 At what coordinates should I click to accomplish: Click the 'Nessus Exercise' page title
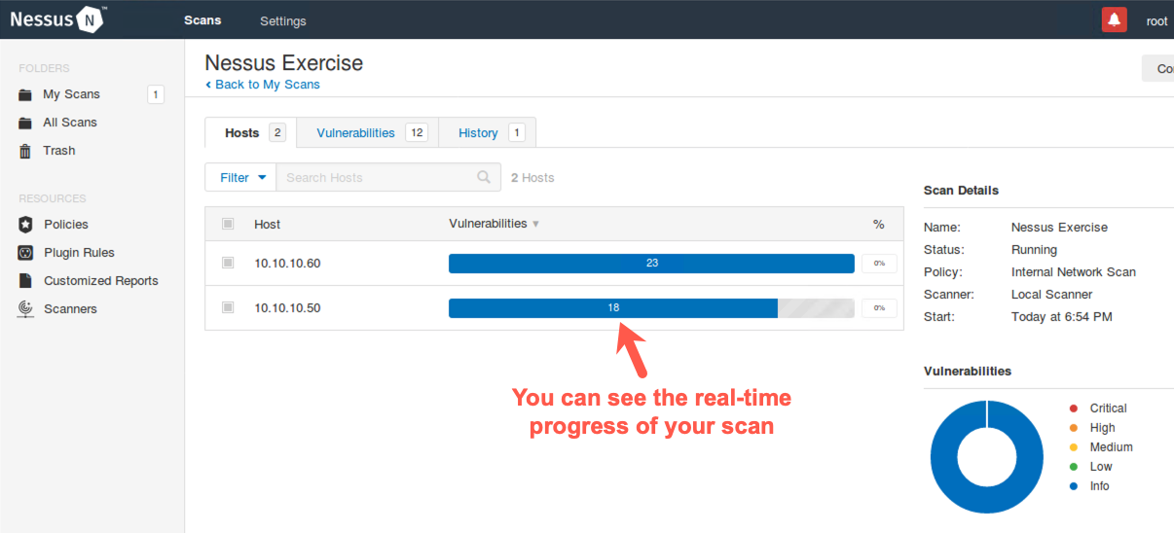284,63
